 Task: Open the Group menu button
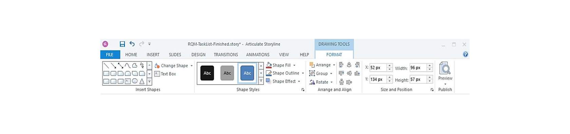pyautogui.click(x=321, y=73)
